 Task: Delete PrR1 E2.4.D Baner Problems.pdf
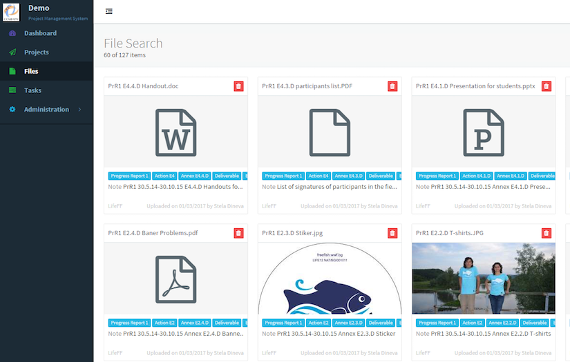pos(238,233)
